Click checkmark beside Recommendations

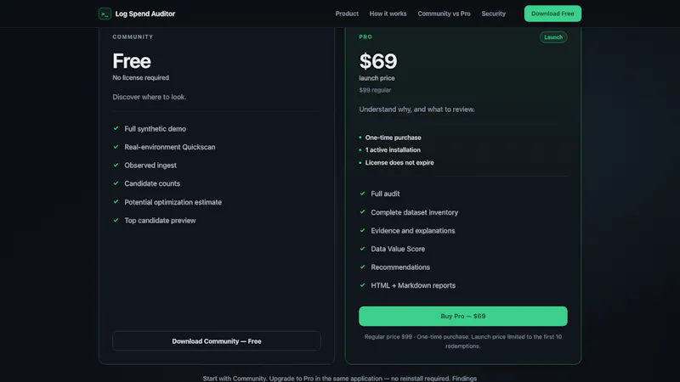[363, 267]
